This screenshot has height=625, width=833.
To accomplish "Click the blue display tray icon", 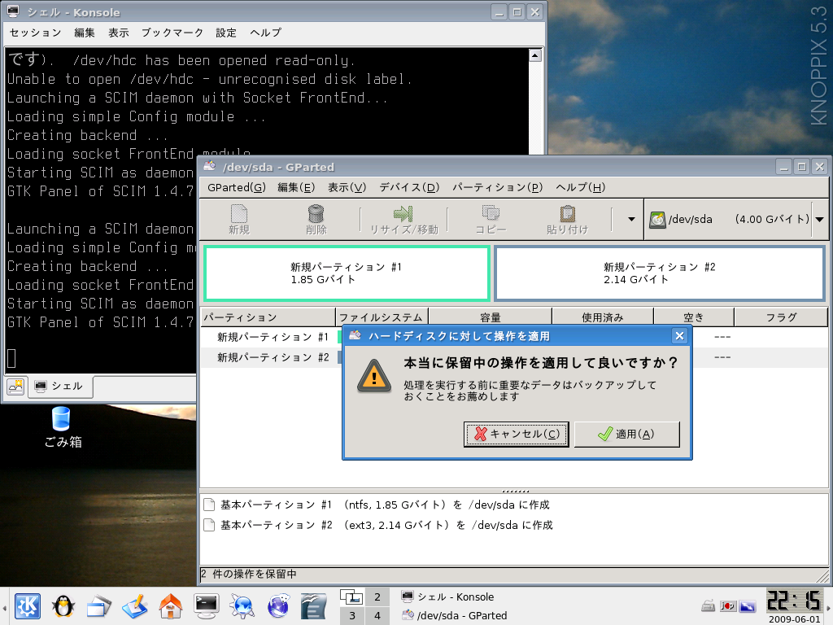I will point(748,605).
